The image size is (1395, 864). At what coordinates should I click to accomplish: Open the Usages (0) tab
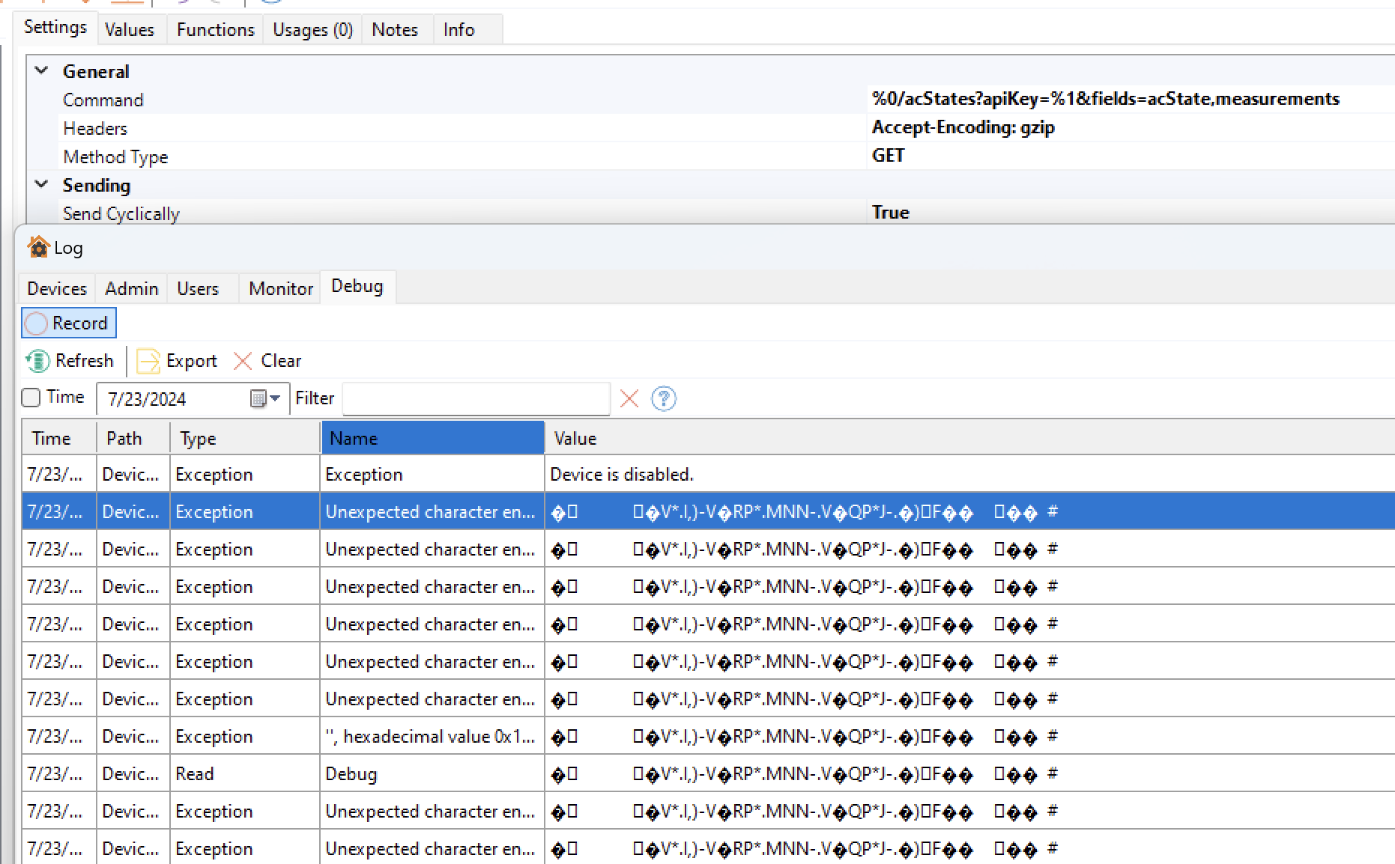click(x=312, y=30)
